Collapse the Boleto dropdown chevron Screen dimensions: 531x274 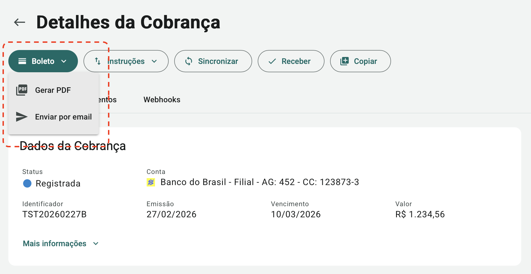64,61
